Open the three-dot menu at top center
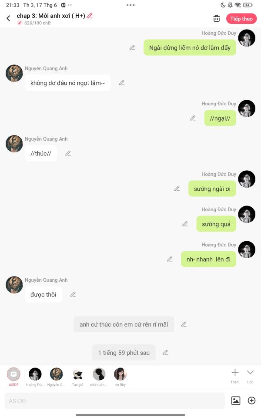 click(x=130, y=5)
